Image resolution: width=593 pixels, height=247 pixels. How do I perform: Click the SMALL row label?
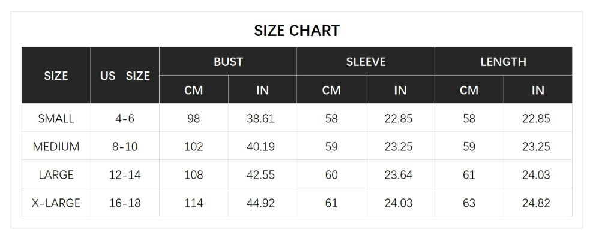[56, 118]
